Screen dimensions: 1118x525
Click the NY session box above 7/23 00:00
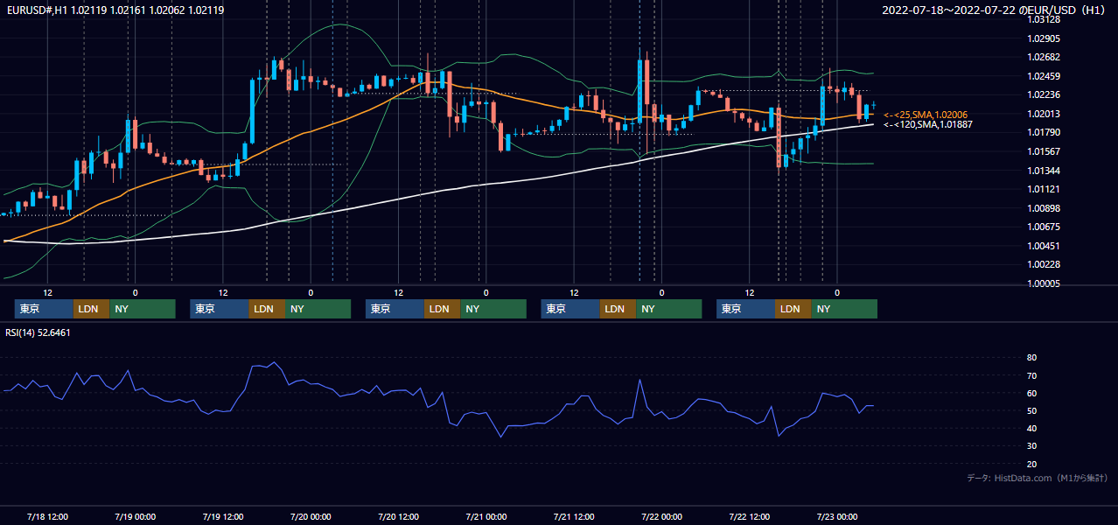[x=844, y=309]
